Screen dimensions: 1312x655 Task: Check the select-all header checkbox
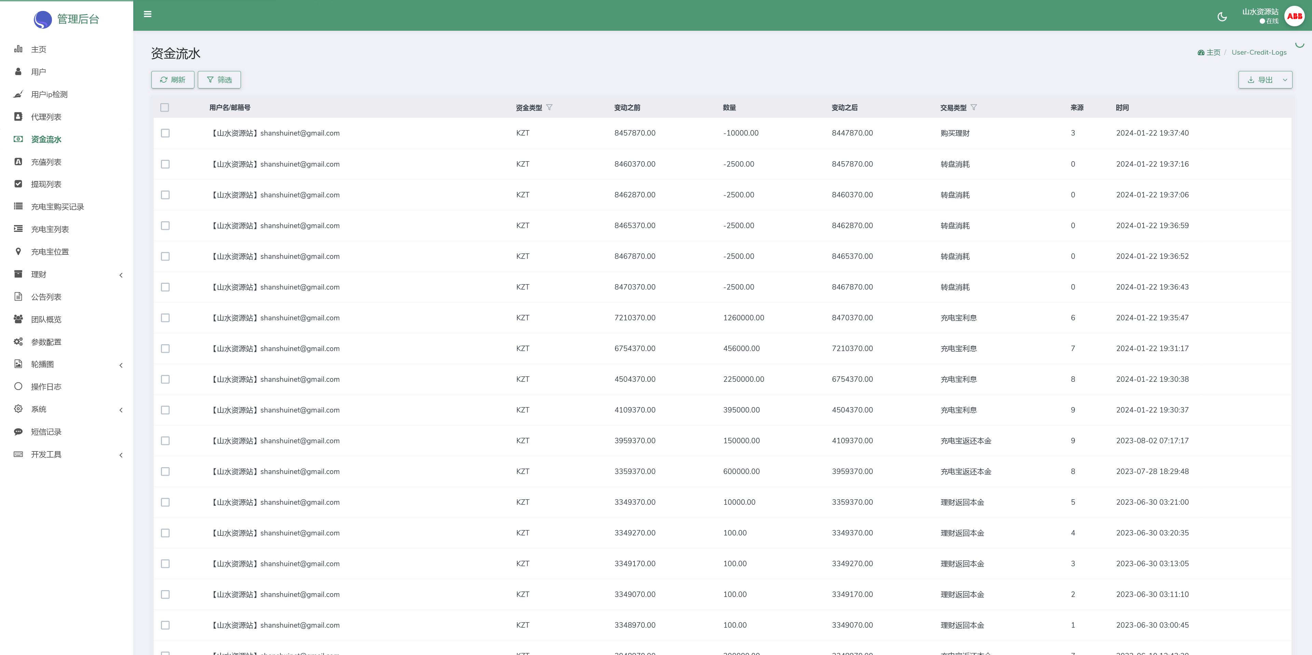[164, 107]
